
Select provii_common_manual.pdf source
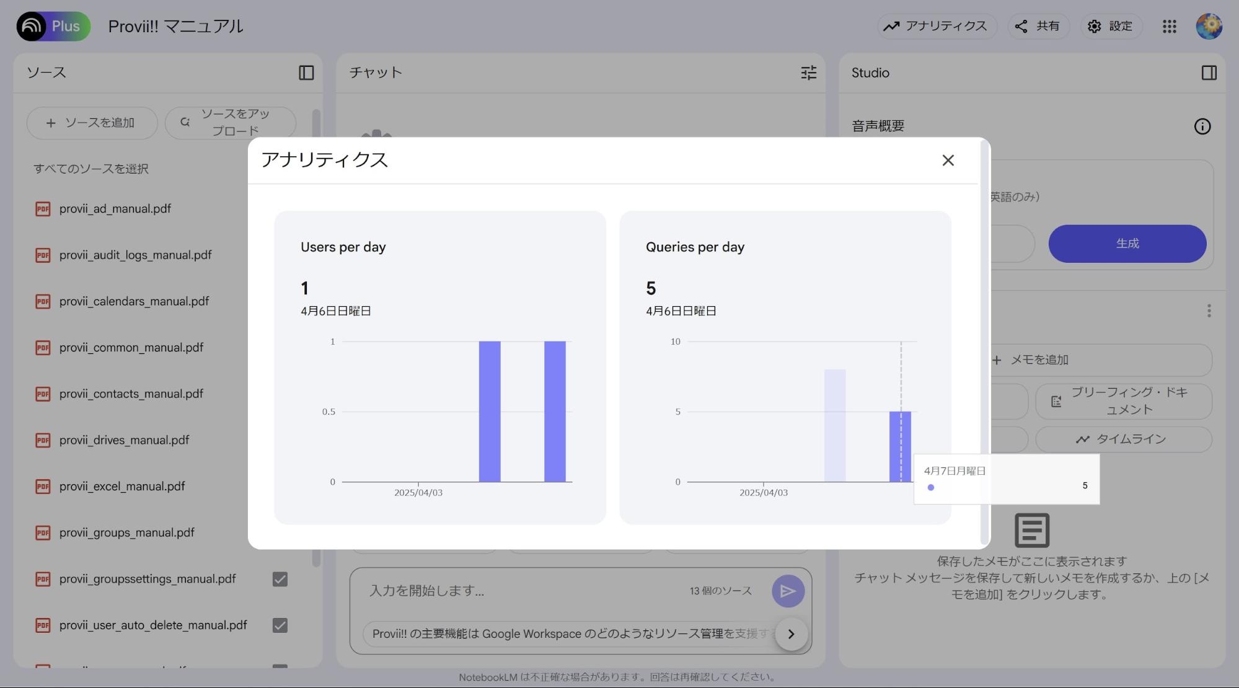[x=131, y=348]
